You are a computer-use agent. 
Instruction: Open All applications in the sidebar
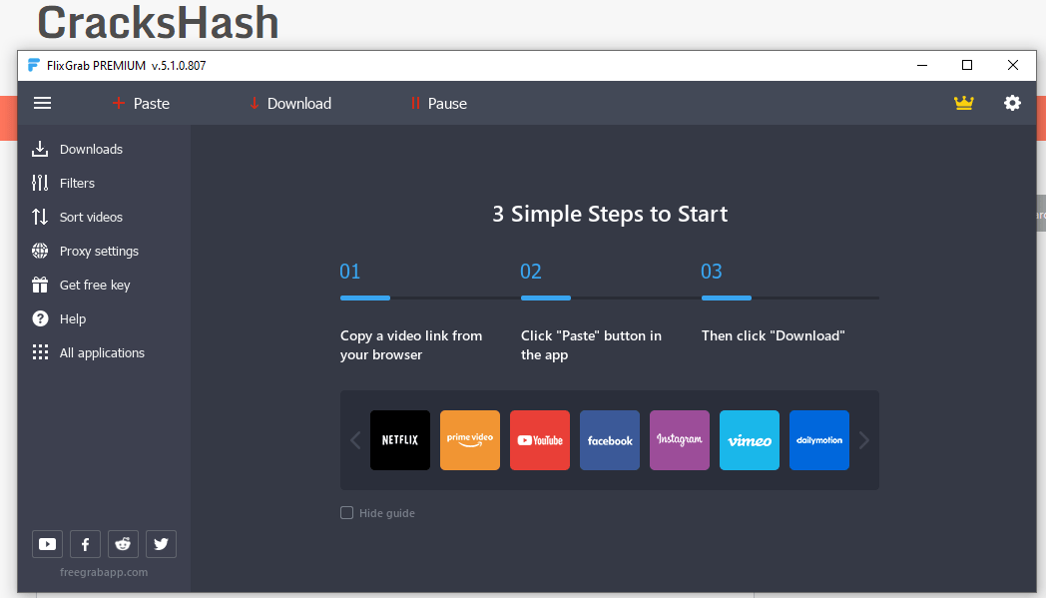pos(88,352)
